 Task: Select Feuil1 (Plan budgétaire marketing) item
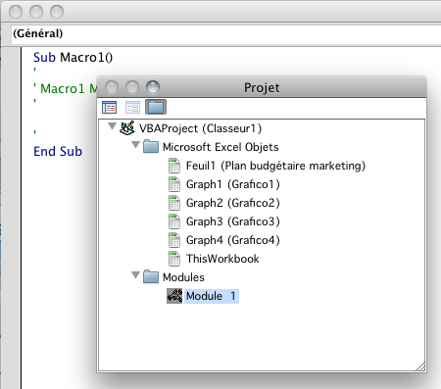point(275,166)
